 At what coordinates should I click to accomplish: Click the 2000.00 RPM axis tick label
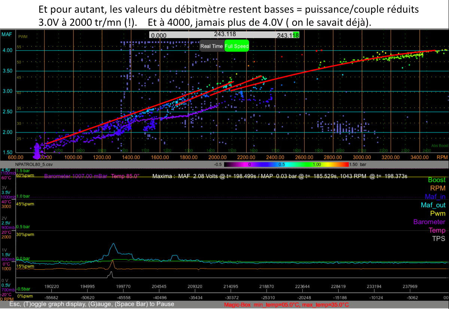click(217, 158)
